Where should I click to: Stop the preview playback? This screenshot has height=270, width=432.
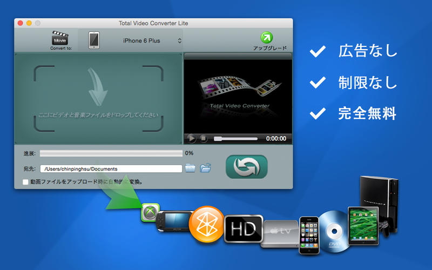click(x=204, y=138)
